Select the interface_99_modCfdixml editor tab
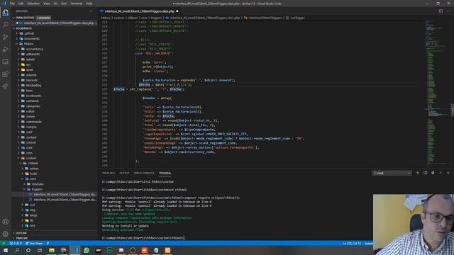This screenshot has width=454, height=255. [139, 11]
